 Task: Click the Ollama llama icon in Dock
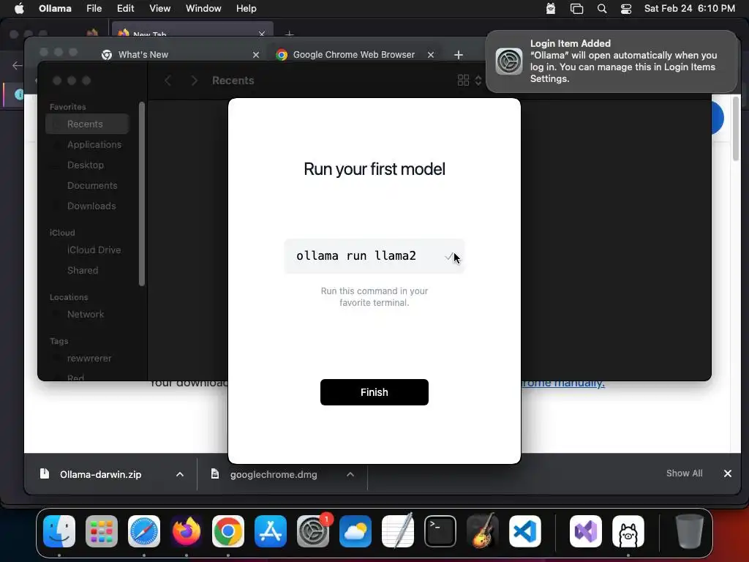point(628,531)
